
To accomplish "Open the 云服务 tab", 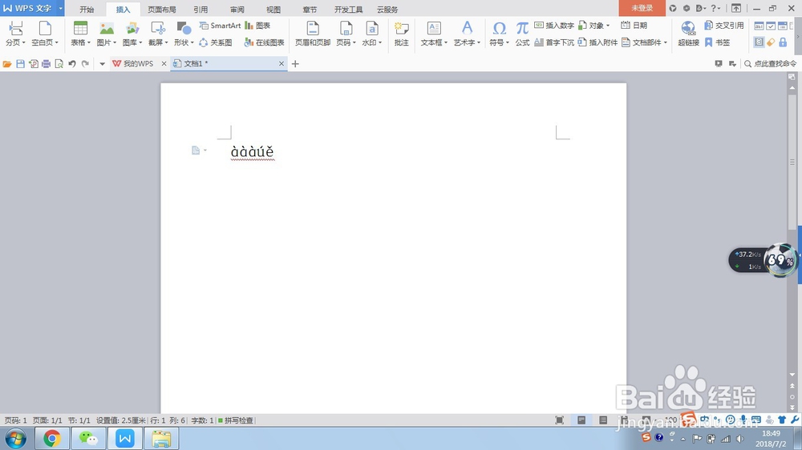I will click(x=387, y=9).
